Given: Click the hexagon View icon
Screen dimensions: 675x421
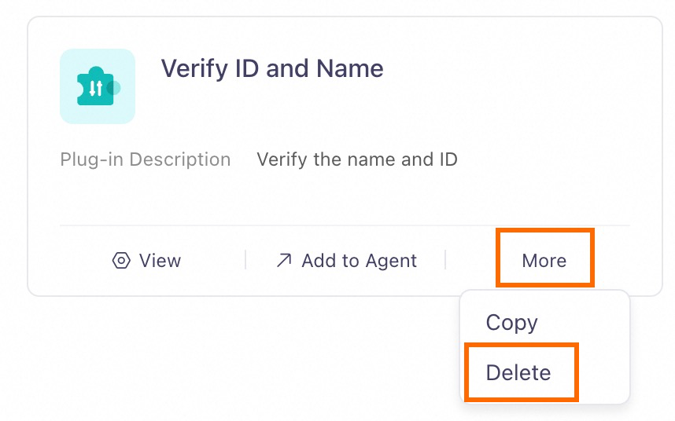Looking at the screenshot, I should click(x=121, y=260).
